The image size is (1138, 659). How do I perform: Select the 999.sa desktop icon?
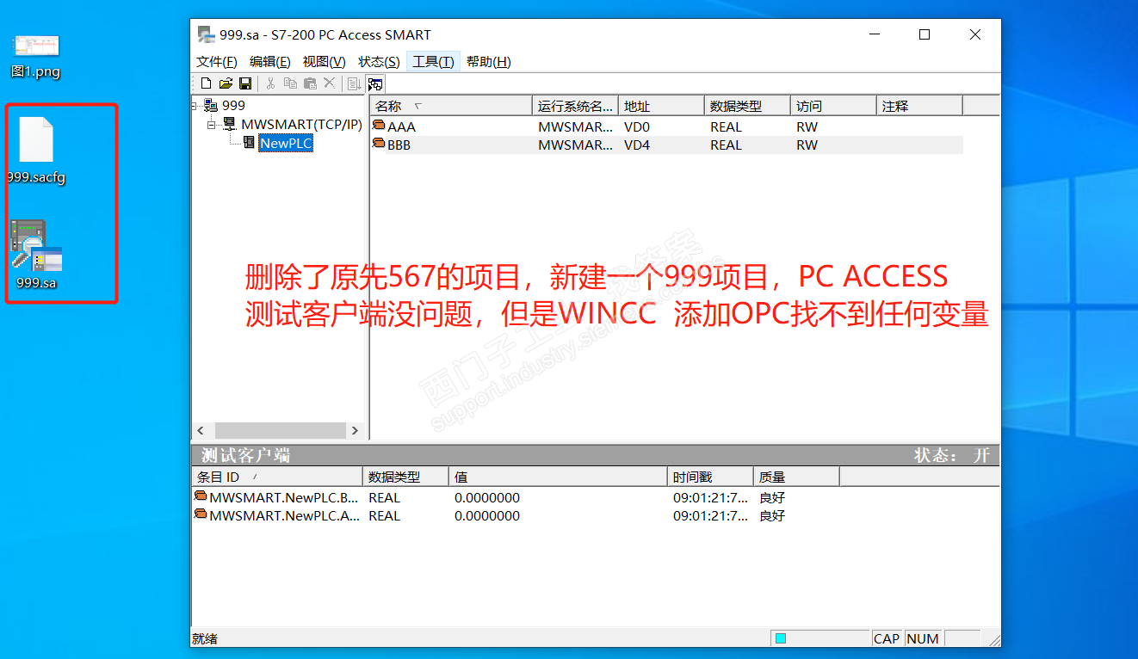tap(36, 254)
